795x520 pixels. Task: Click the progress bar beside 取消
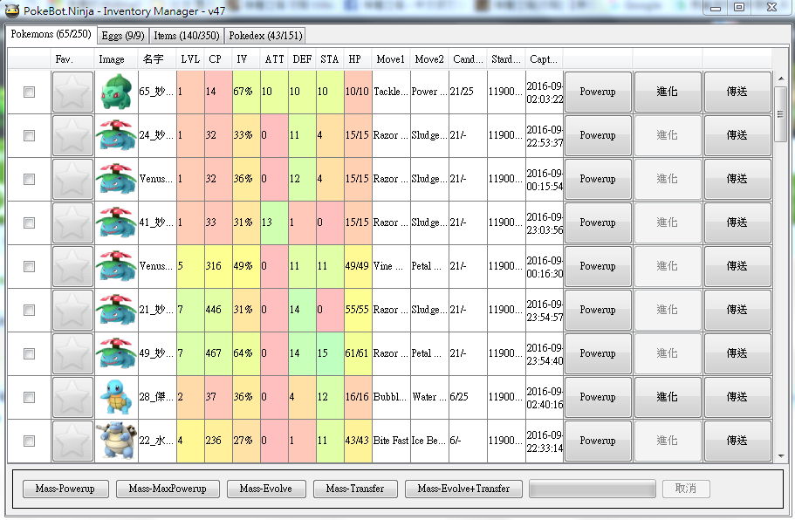[x=593, y=489]
